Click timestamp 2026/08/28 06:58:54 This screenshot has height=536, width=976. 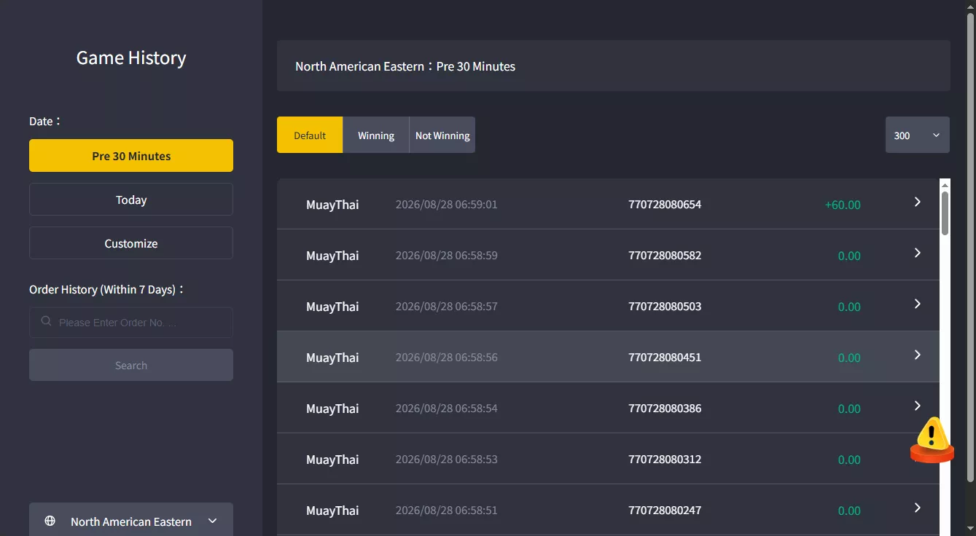tap(446, 409)
